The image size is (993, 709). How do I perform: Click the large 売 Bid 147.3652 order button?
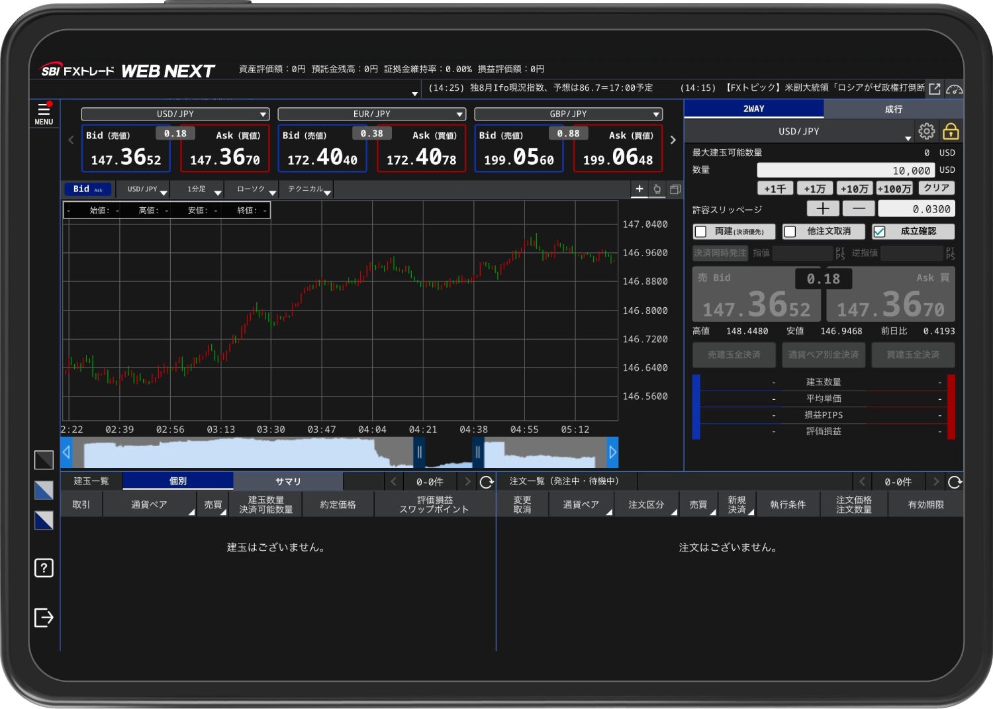(757, 295)
